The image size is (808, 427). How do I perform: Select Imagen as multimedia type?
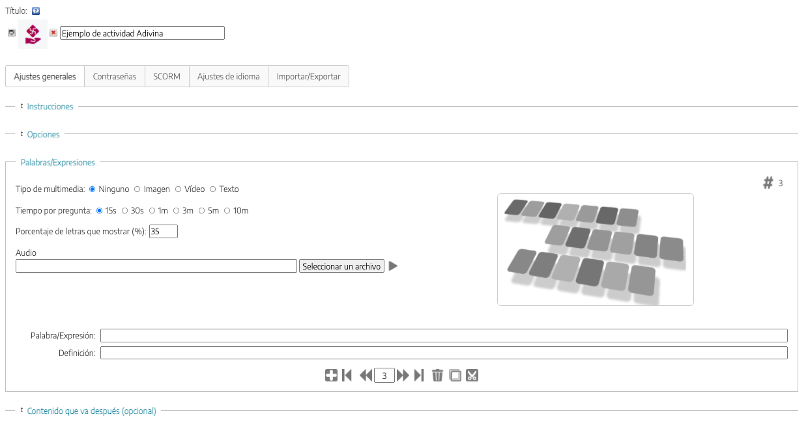coord(137,189)
